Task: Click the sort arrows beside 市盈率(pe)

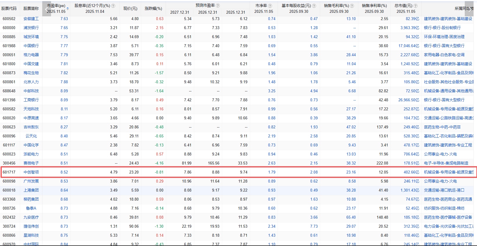Action: point(68,9)
